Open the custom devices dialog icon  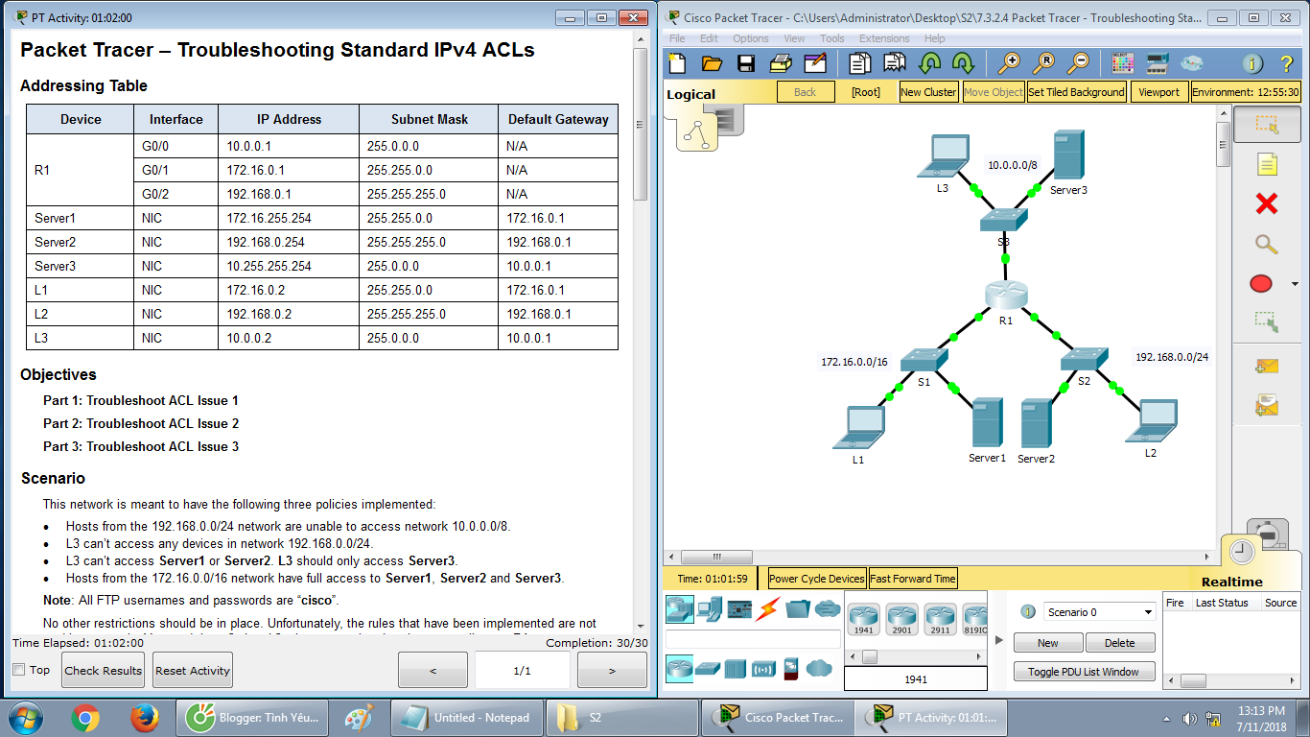[x=1157, y=63]
